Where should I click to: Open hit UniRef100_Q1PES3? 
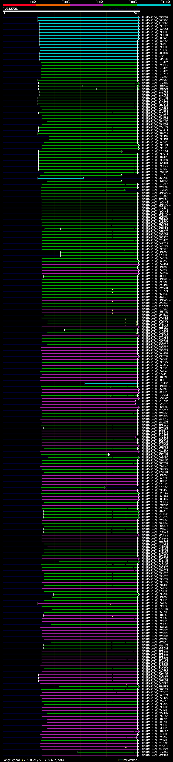(x=155, y=50)
